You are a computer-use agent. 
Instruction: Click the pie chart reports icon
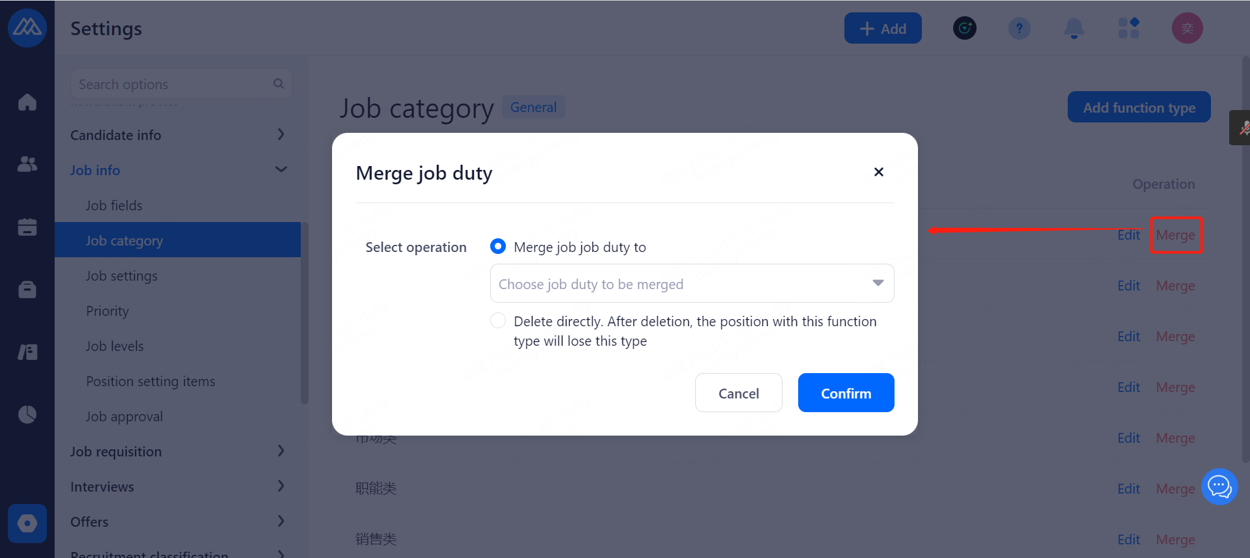pos(27,414)
